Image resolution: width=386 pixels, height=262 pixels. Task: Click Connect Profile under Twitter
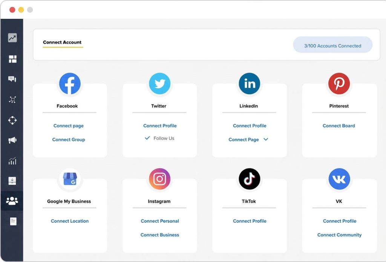160,126
